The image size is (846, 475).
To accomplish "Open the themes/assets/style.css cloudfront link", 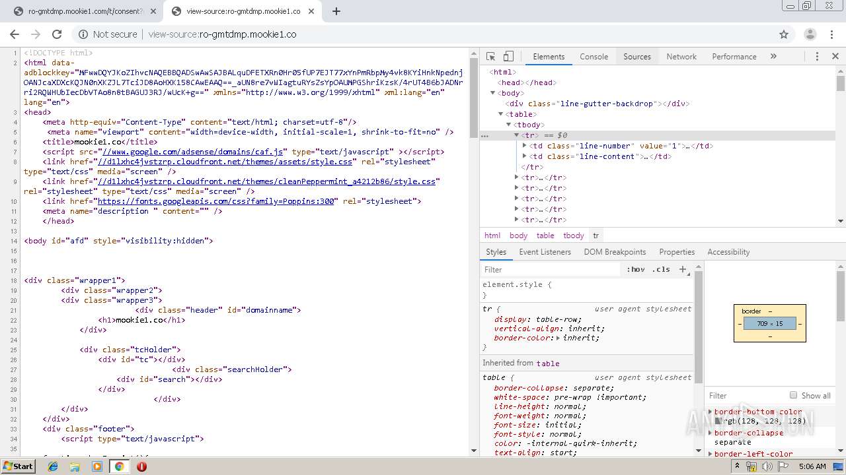I will [x=224, y=162].
